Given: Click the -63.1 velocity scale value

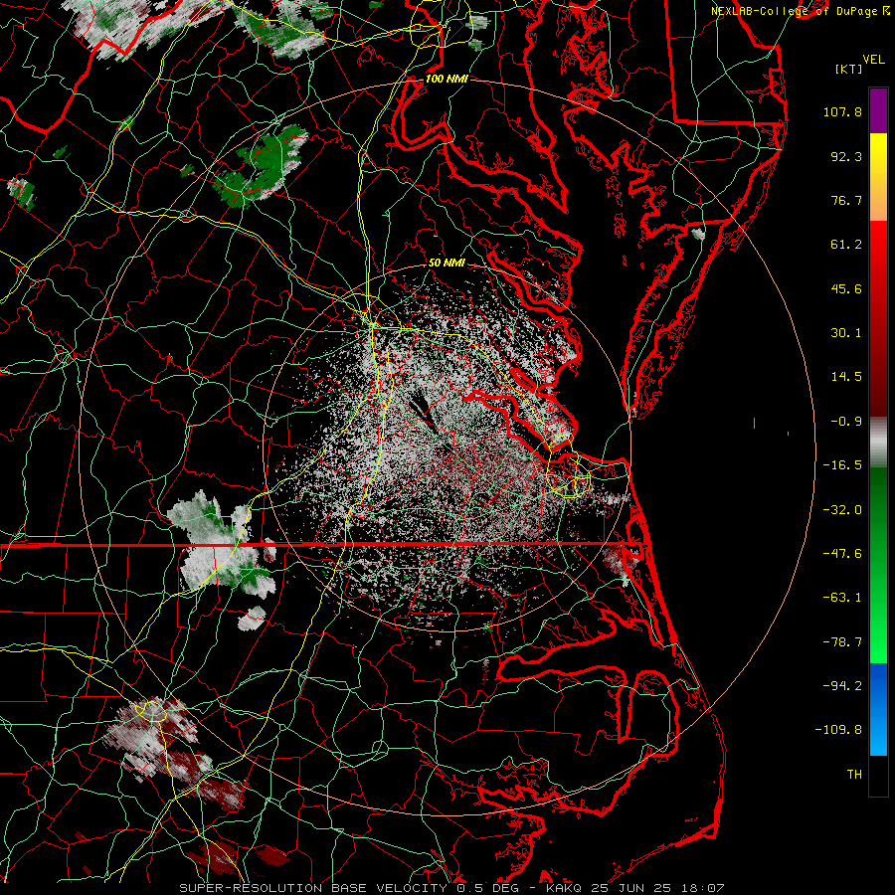Looking at the screenshot, I should pos(842,598).
